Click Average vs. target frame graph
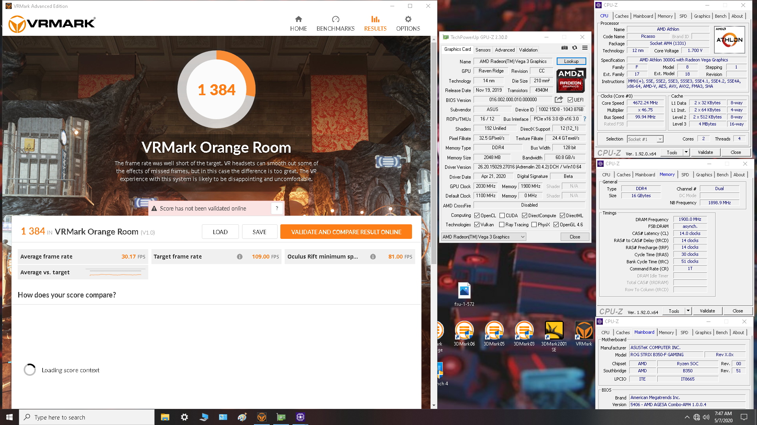This screenshot has height=425, width=757. pos(116,272)
